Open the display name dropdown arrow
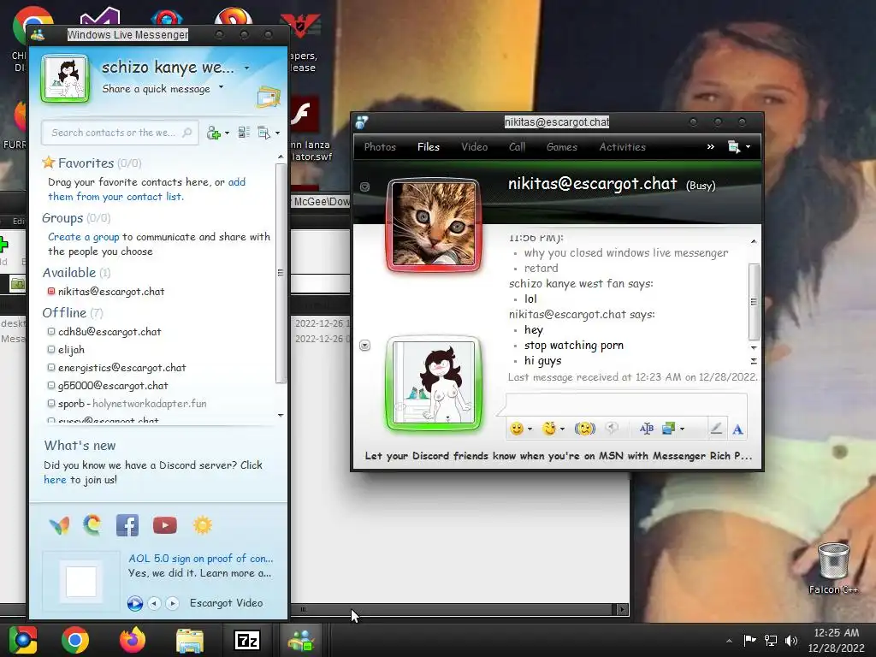Image resolution: width=876 pixels, height=657 pixels. (246, 68)
